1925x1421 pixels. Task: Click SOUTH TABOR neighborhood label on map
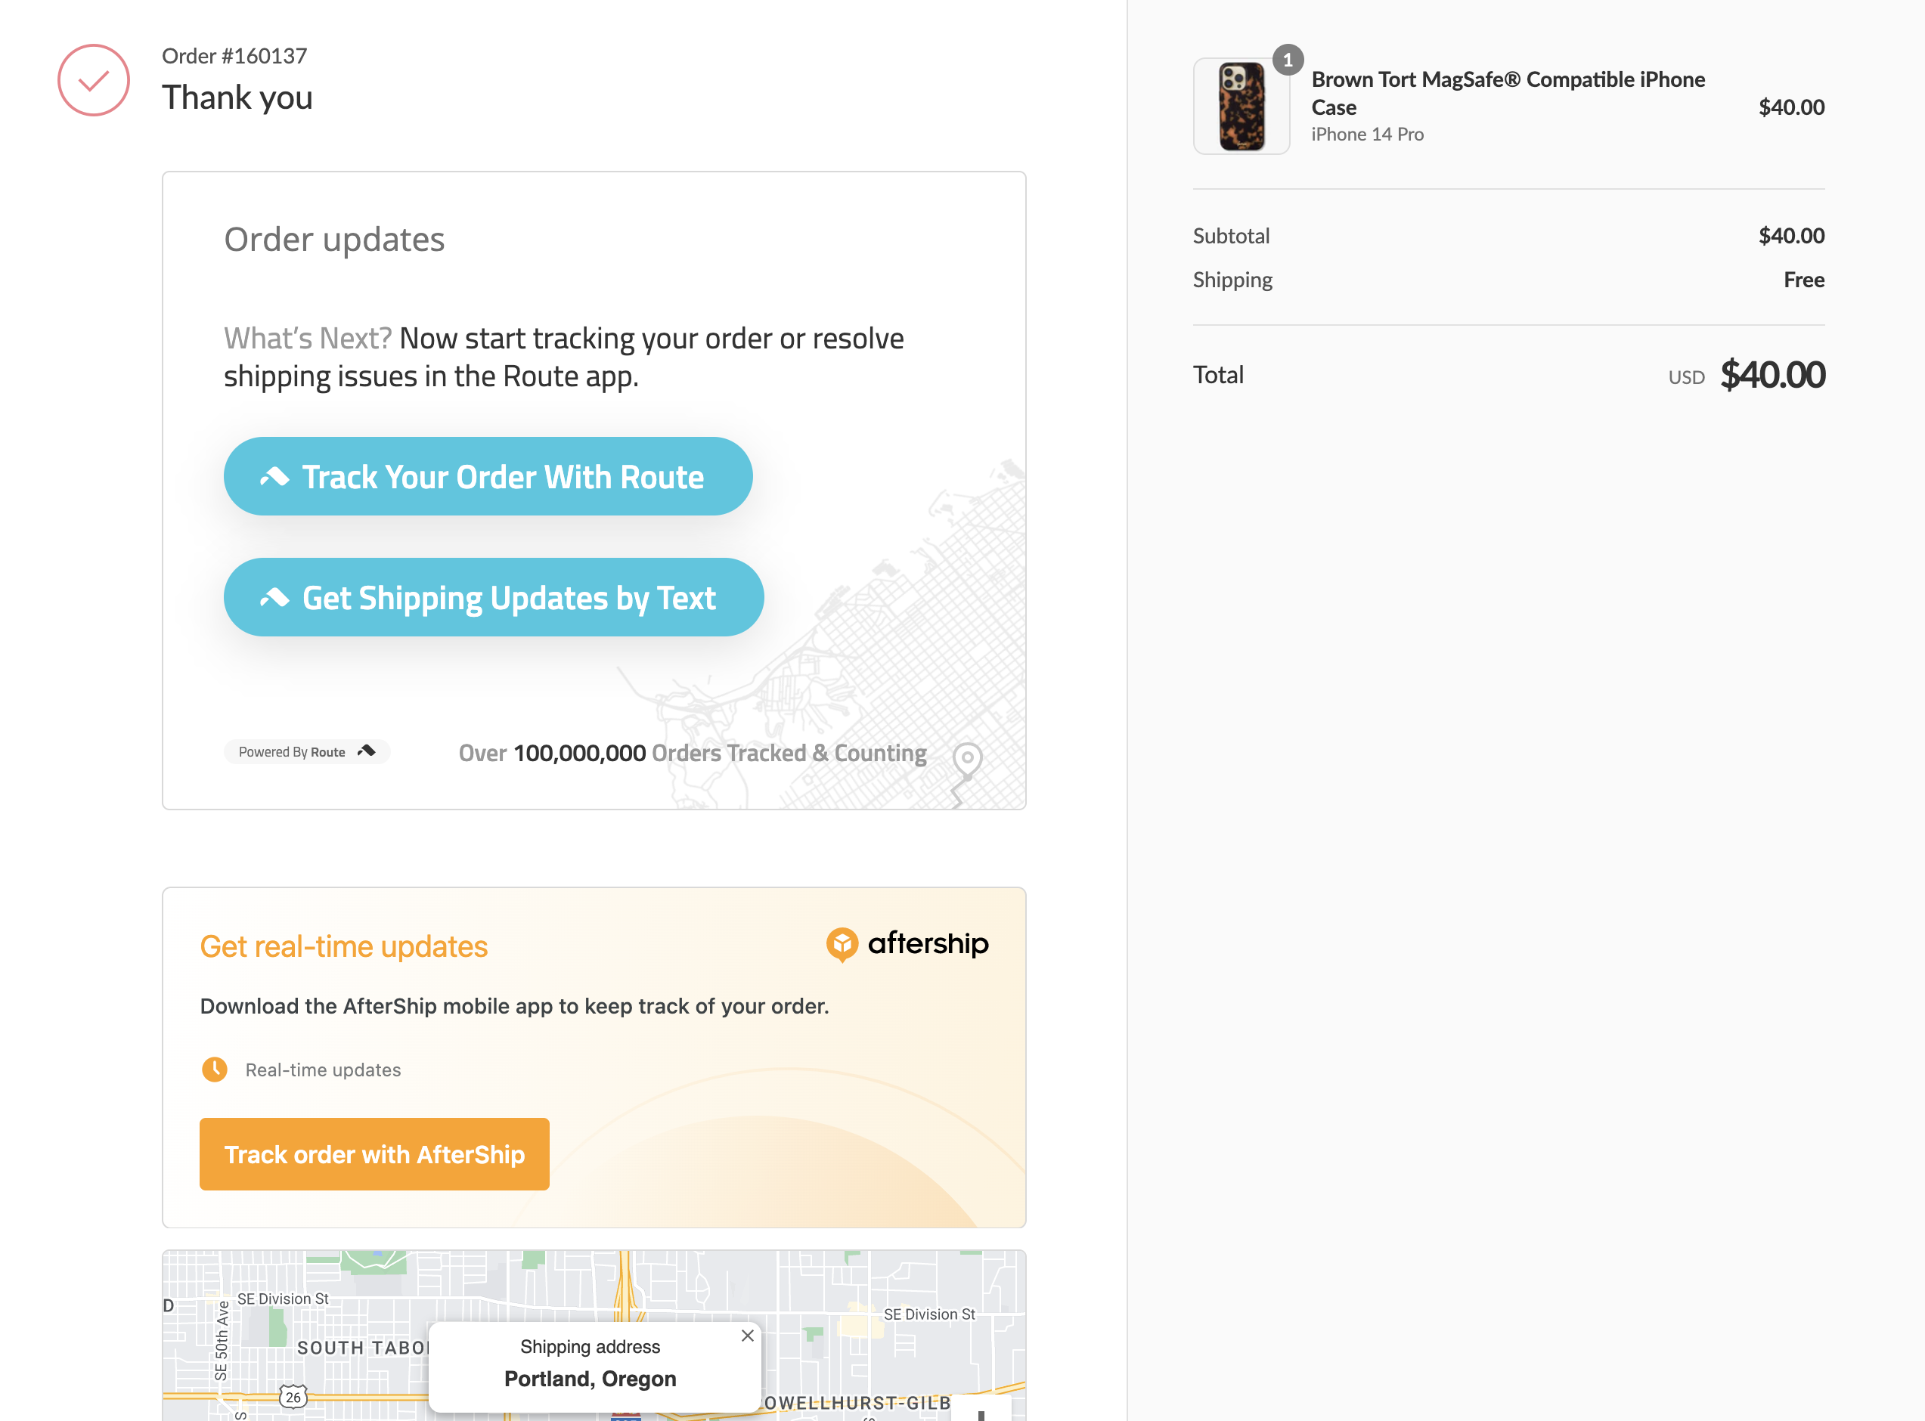[361, 1348]
